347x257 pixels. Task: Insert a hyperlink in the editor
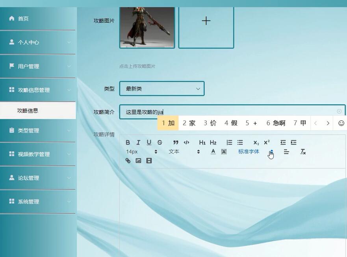(128, 160)
